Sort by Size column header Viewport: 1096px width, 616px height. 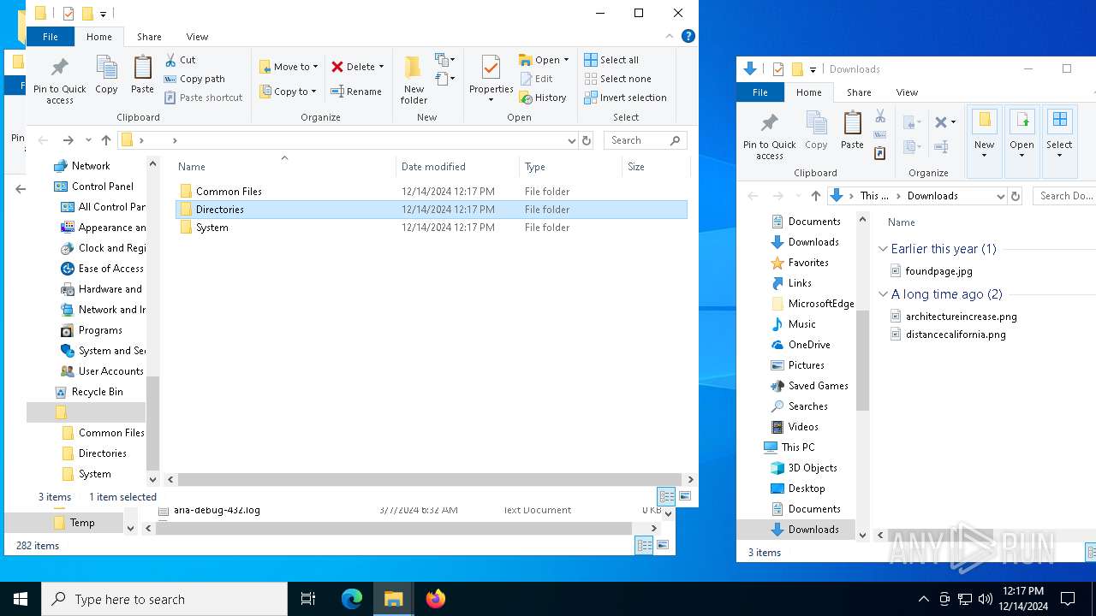(655, 167)
